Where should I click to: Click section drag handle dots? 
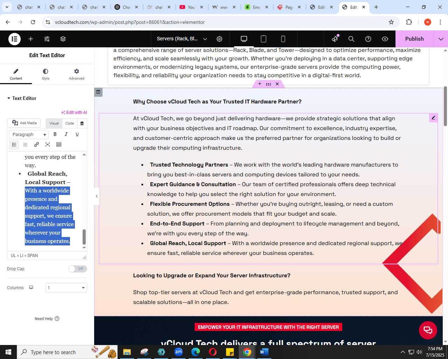268,84
